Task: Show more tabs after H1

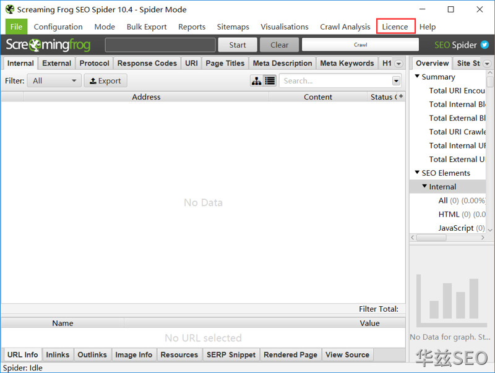Action: point(398,64)
